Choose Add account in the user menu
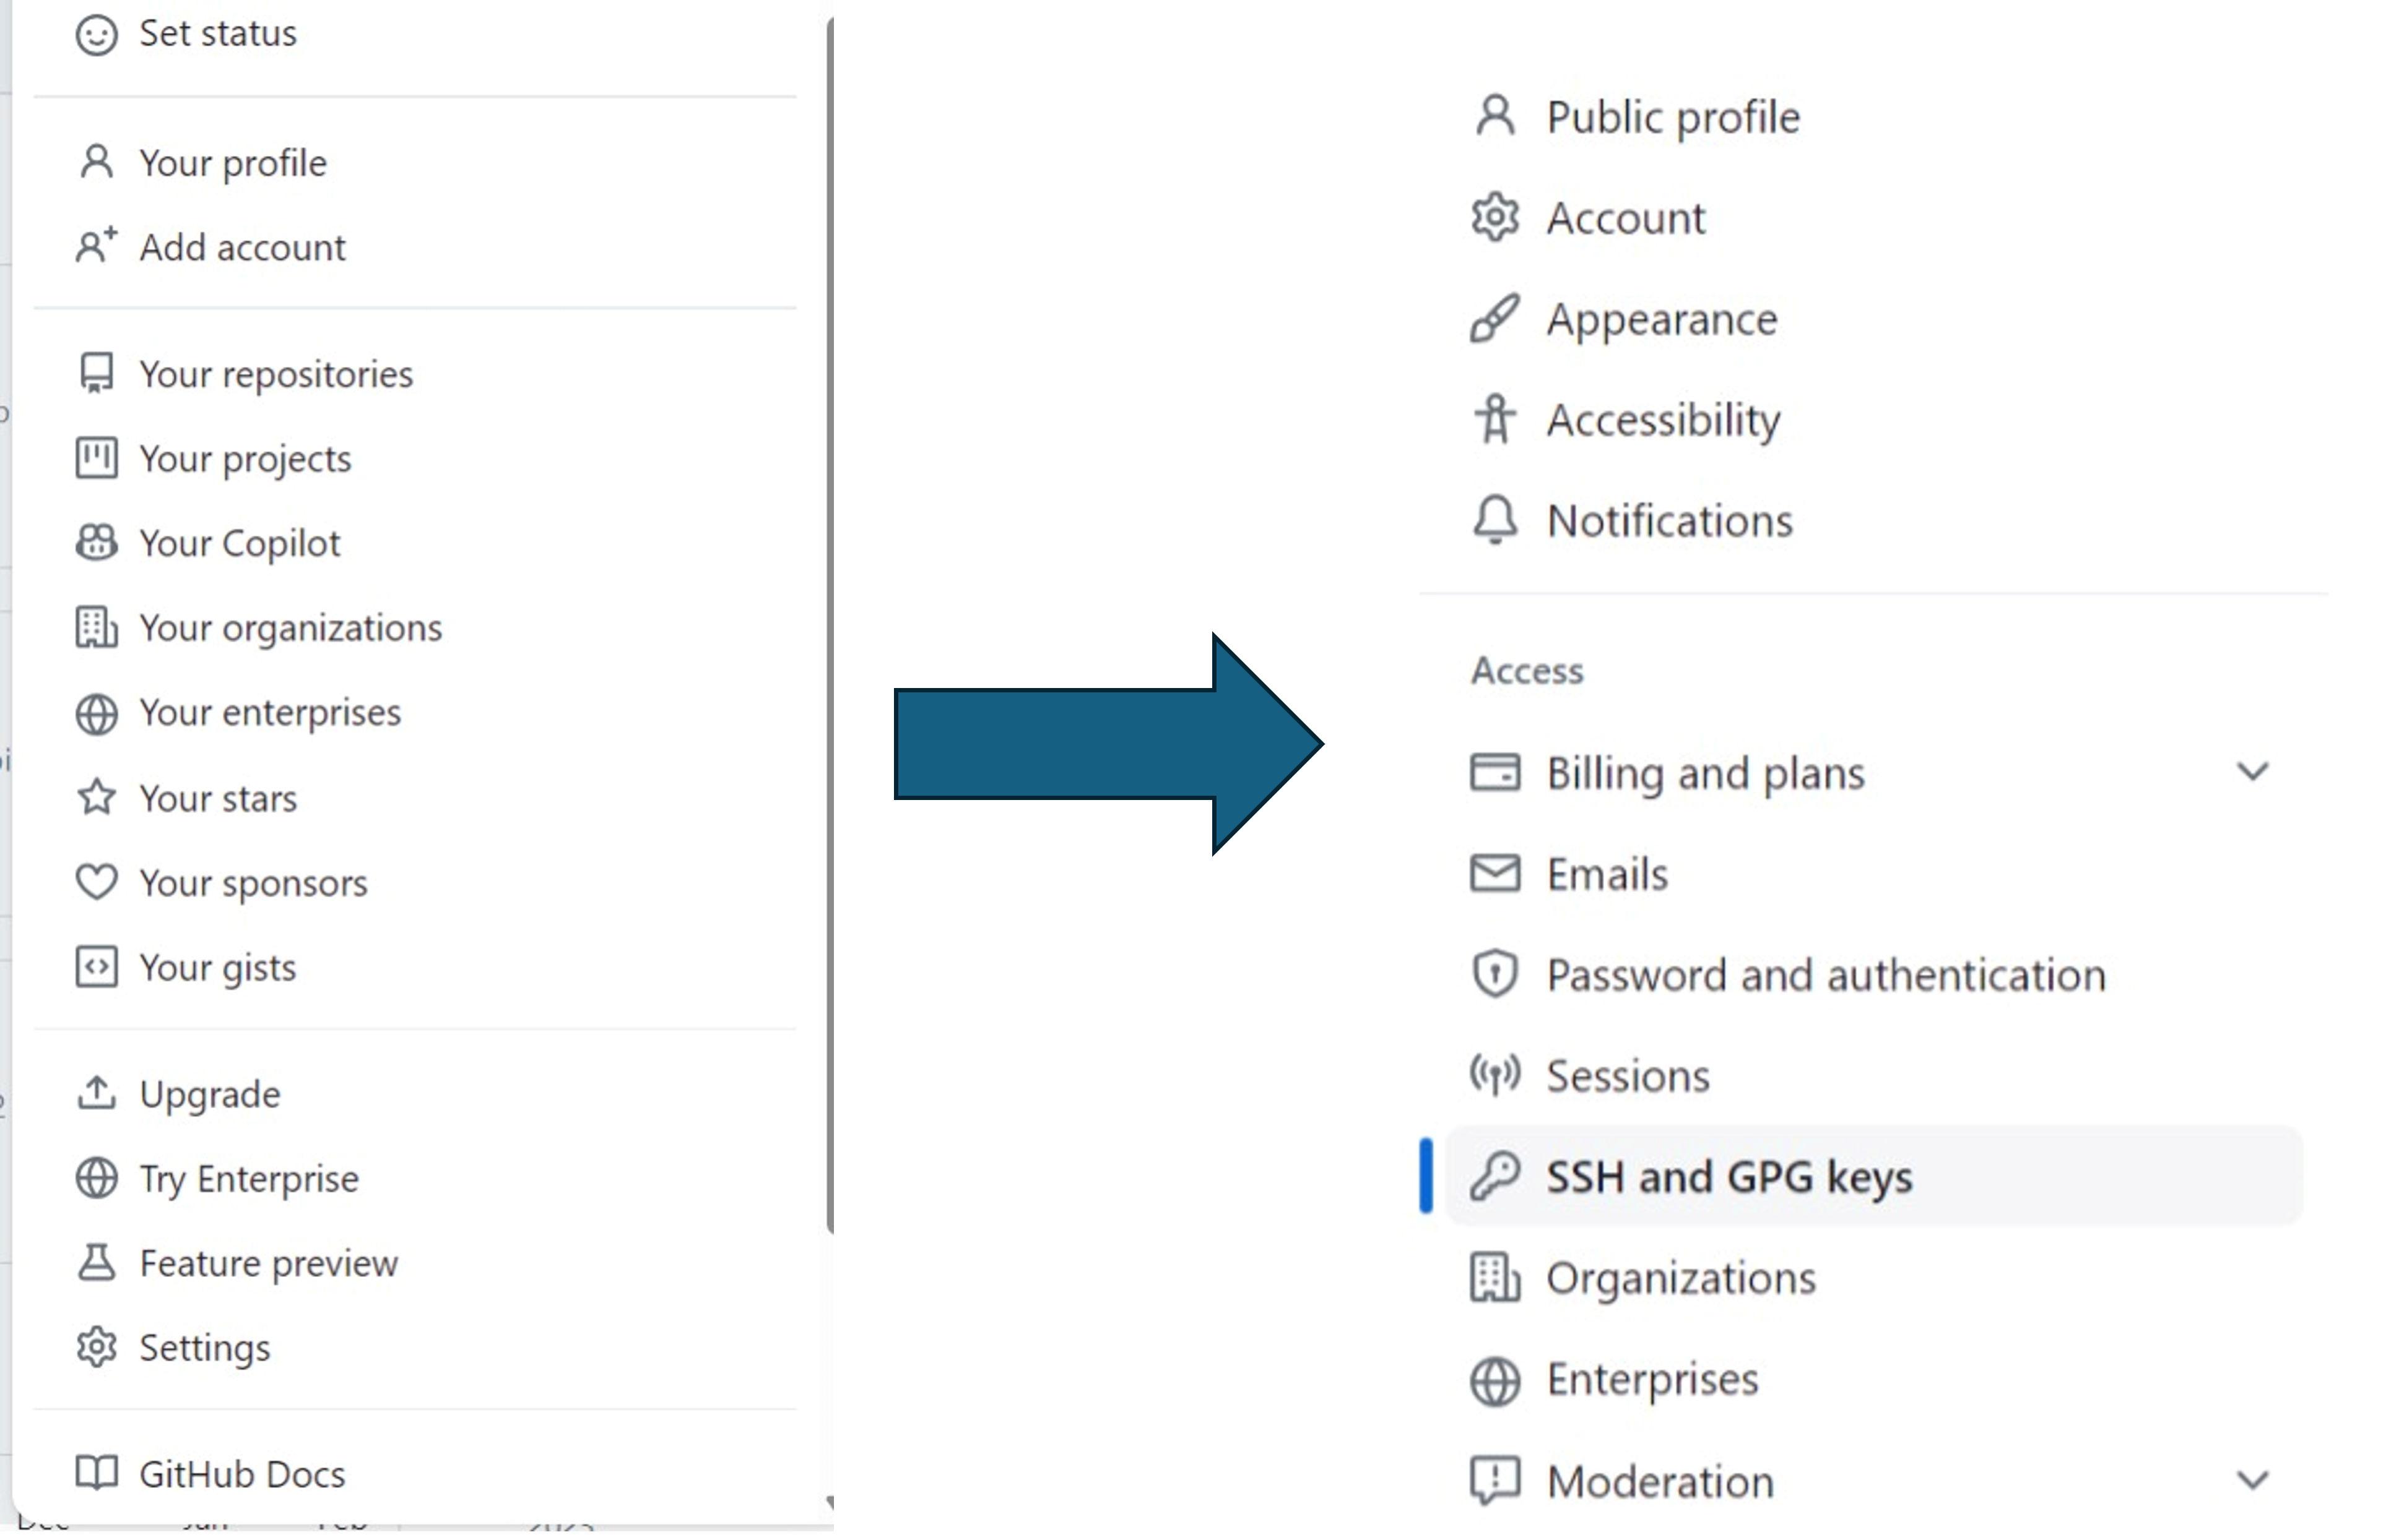2386x1540 pixels. [242, 247]
